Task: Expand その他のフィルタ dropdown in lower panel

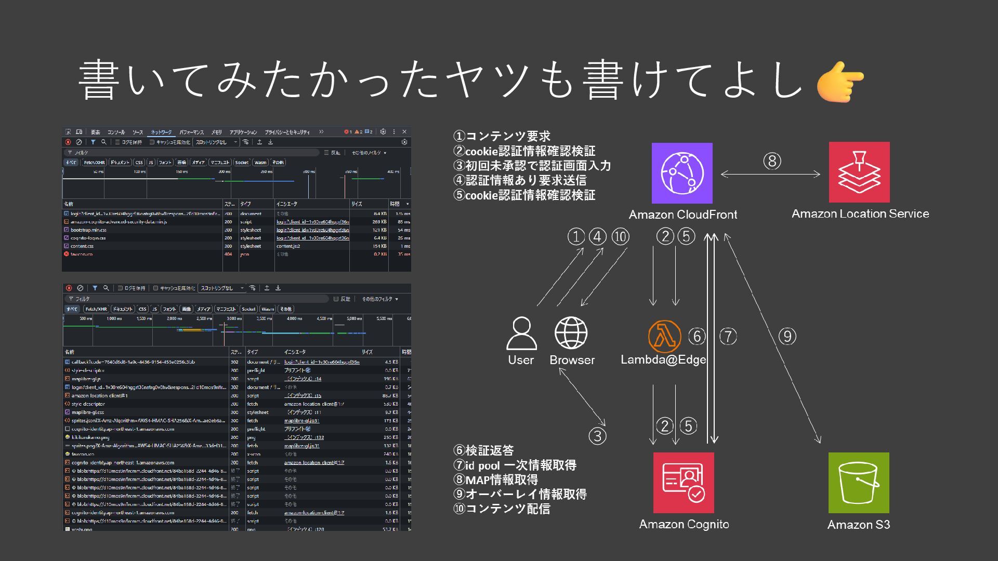Action: (380, 299)
